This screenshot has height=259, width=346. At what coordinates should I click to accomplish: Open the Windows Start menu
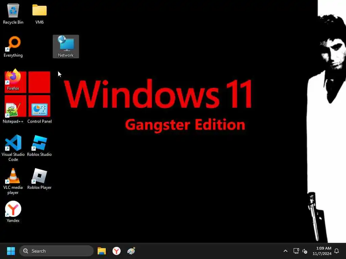[x=11, y=251]
